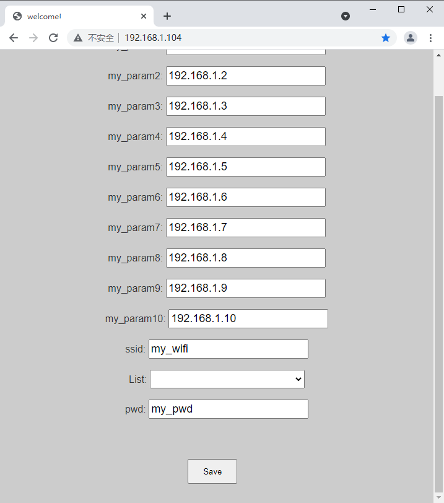Edit the my_param9 input field
Image resolution: width=444 pixels, height=503 pixels.
point(246,289)
